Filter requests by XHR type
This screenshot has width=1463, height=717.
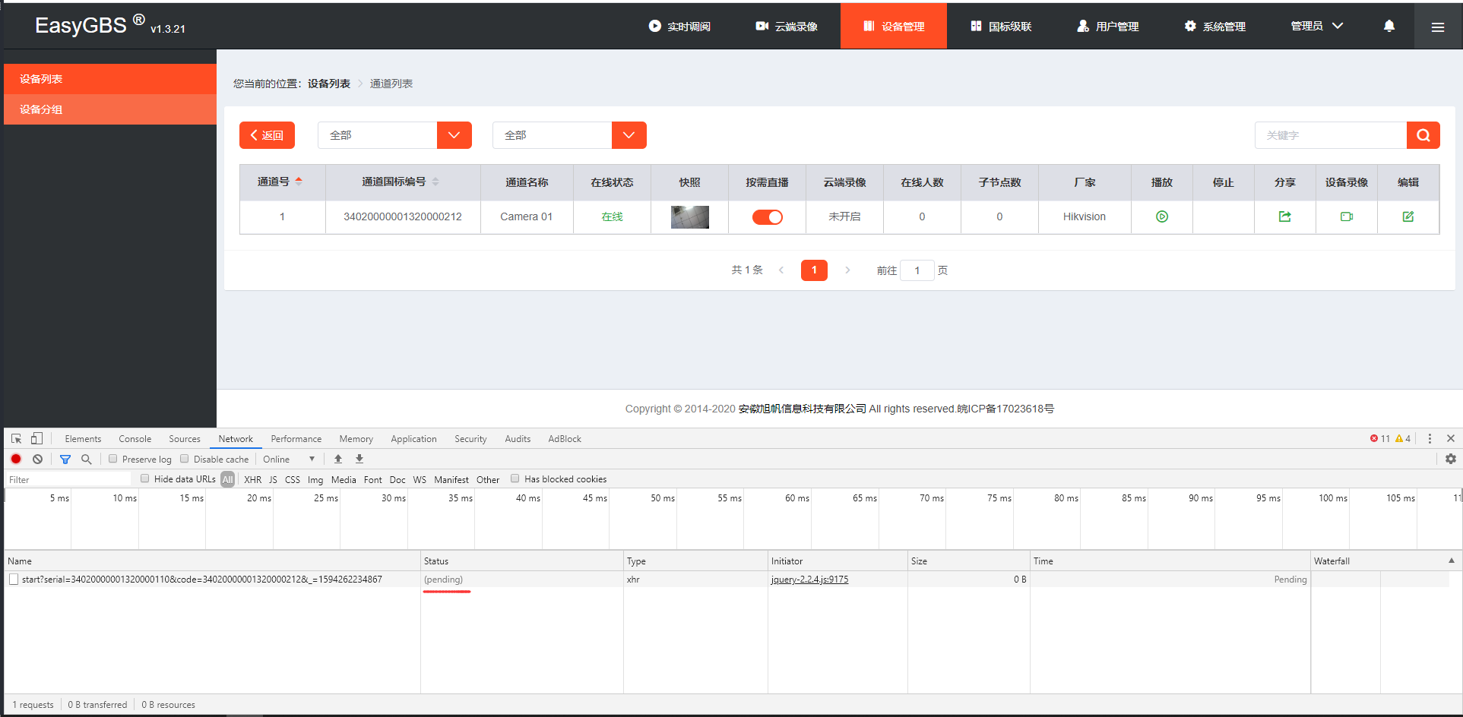[253, 479]
